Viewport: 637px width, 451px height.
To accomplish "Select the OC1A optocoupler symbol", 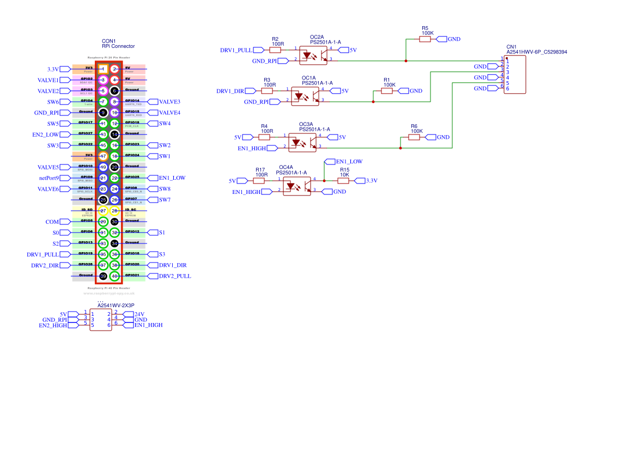I will pos(305,96).
